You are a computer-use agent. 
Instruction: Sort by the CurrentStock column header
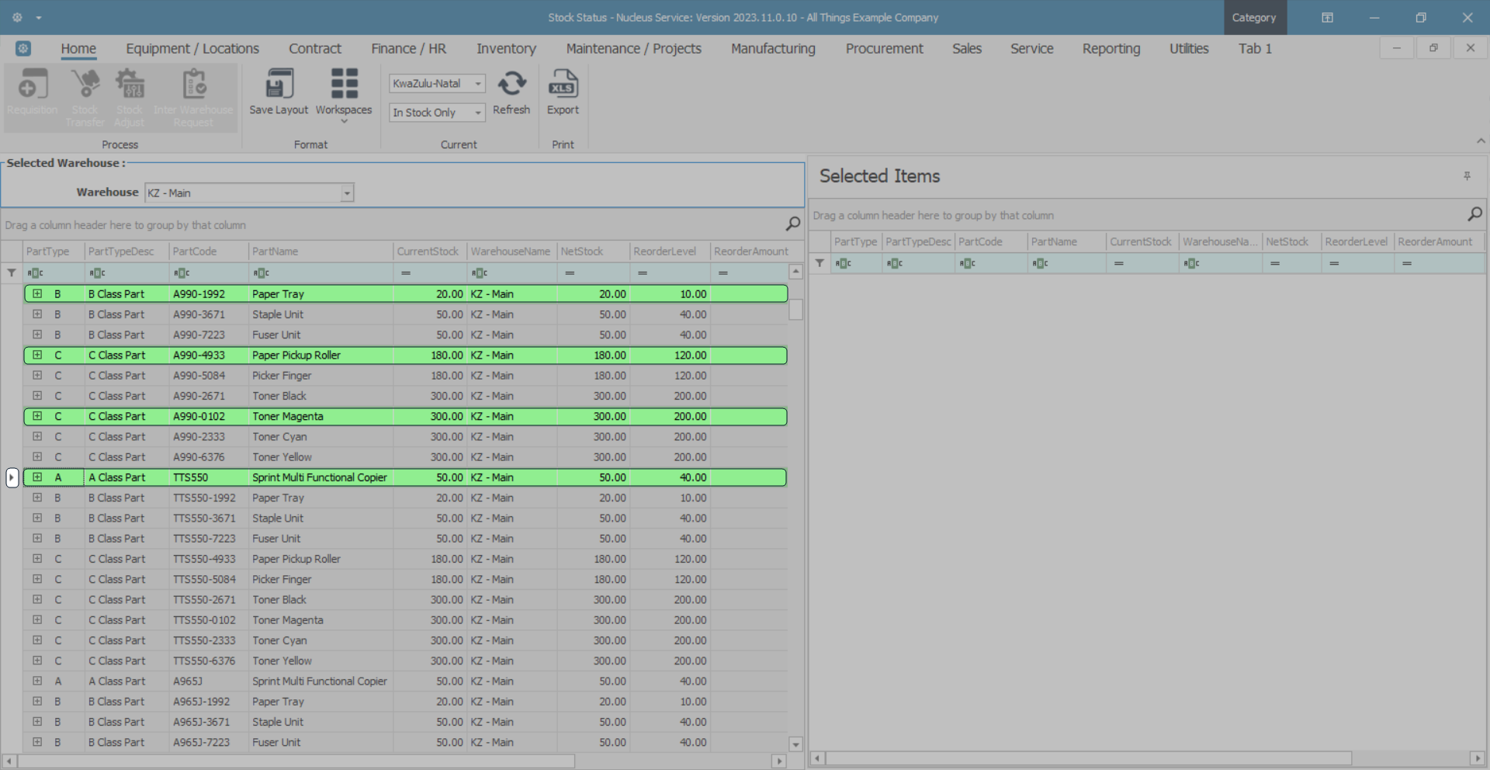coord(428,251)
